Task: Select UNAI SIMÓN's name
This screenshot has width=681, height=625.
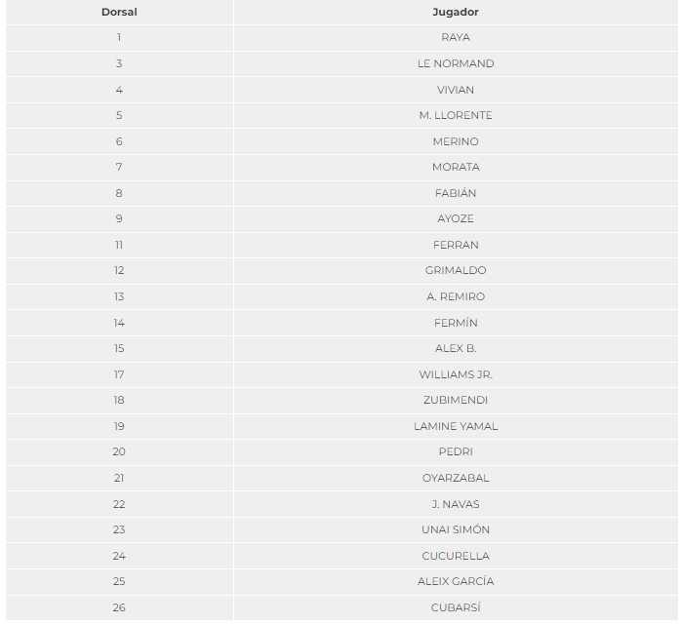Action: pos(455,529)
